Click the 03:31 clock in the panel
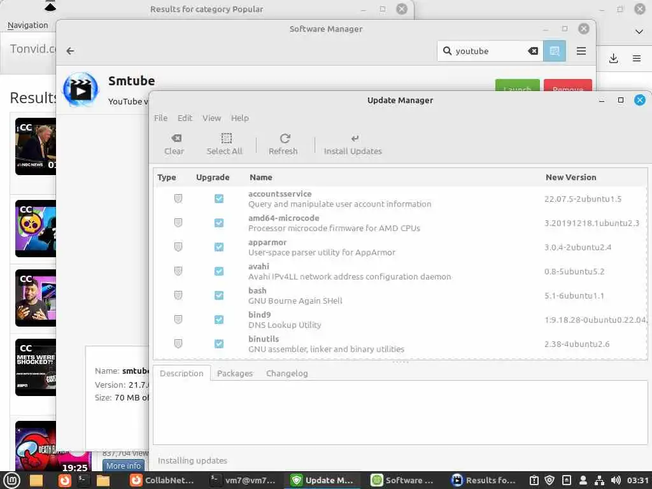This screenshot has height=489, width=652. pos(637,480)
